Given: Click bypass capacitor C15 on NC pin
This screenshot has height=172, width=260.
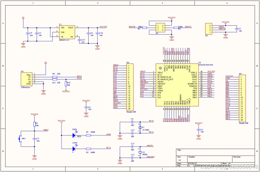Looking at the screenshot, I should 79,40.
